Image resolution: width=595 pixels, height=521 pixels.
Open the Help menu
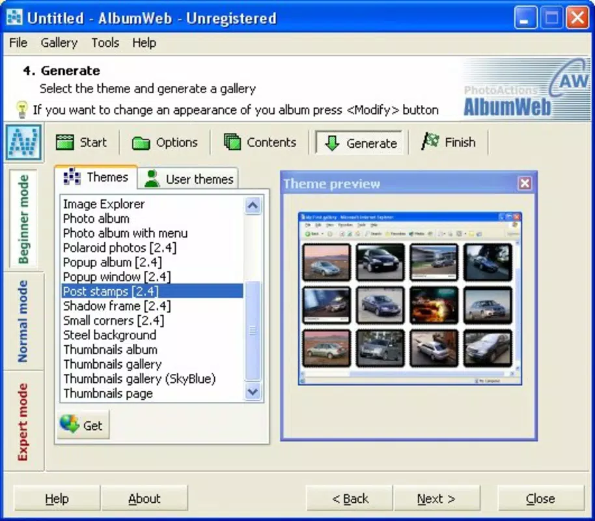(145, 42)
